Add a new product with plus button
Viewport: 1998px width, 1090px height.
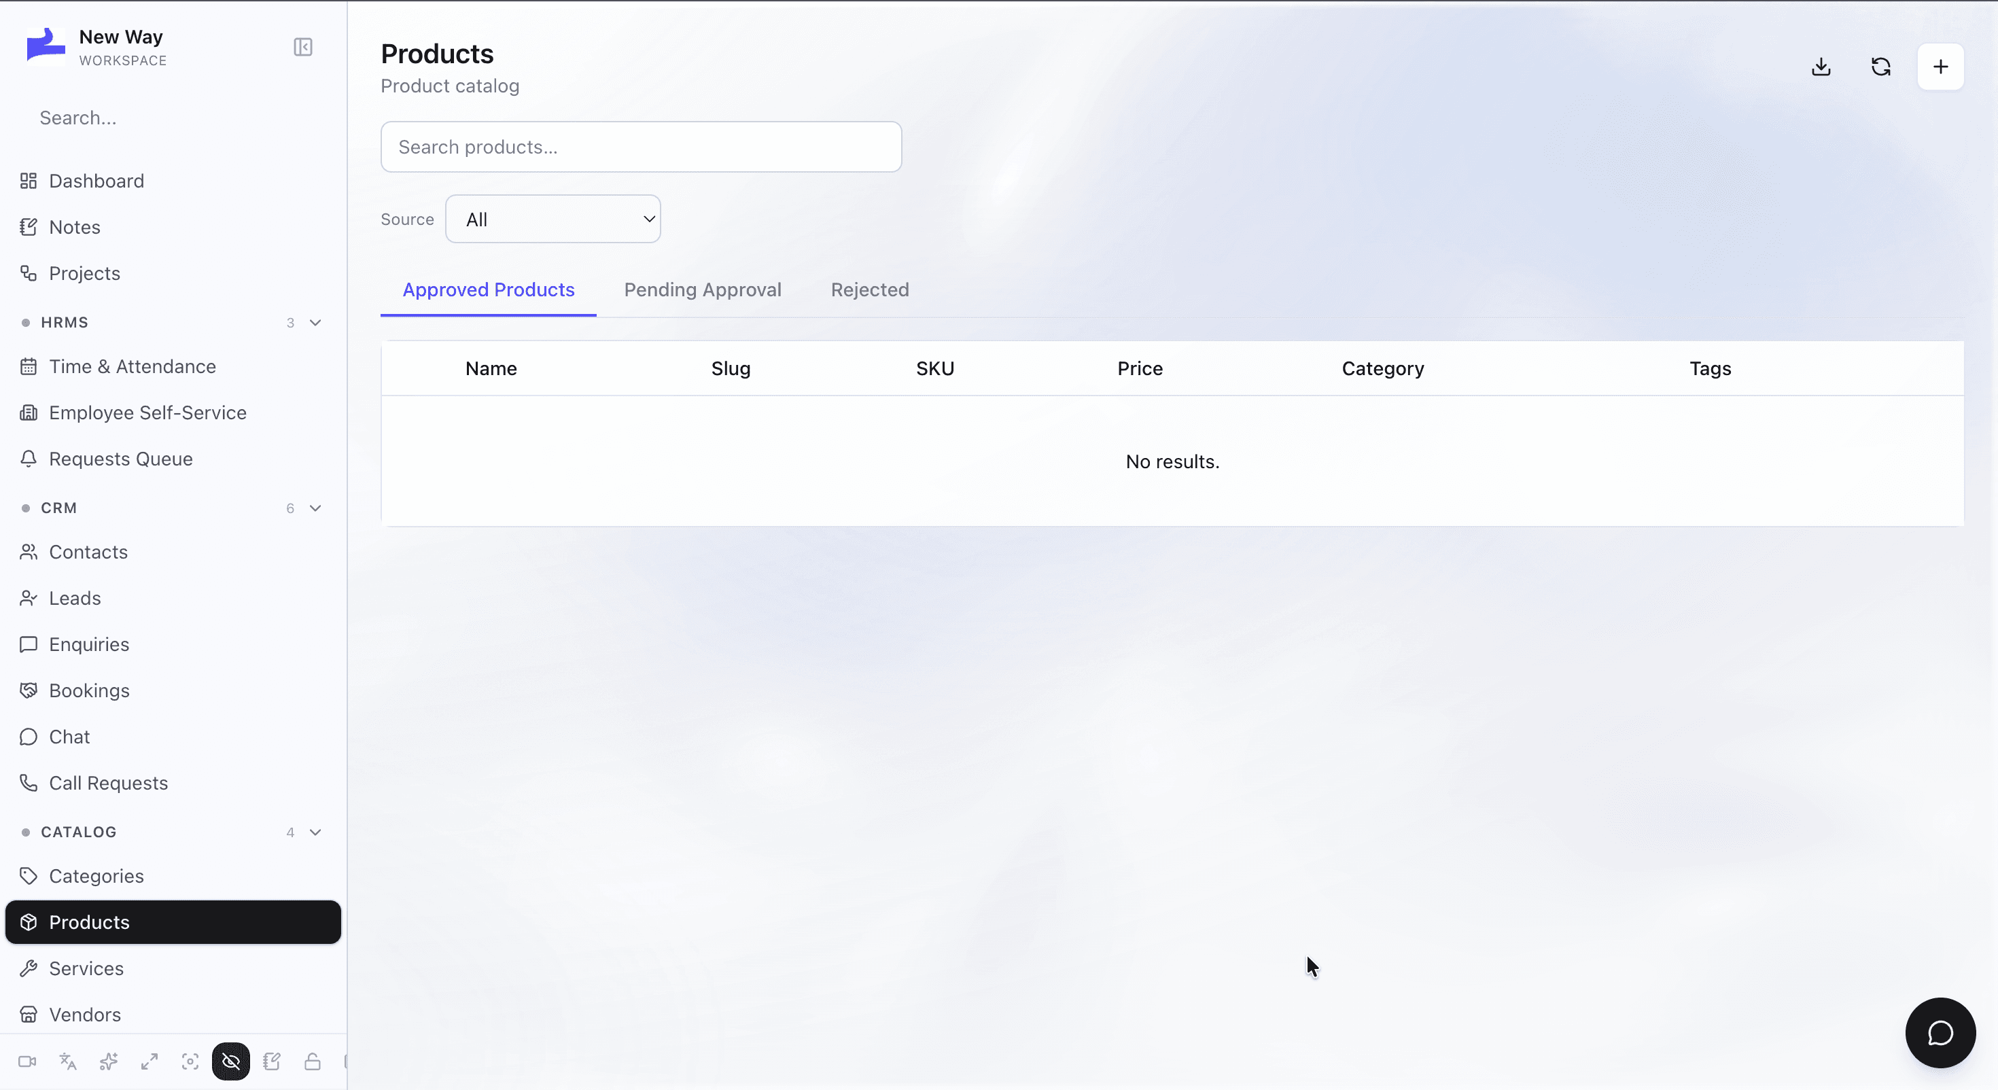click(x=1941, y=67)
